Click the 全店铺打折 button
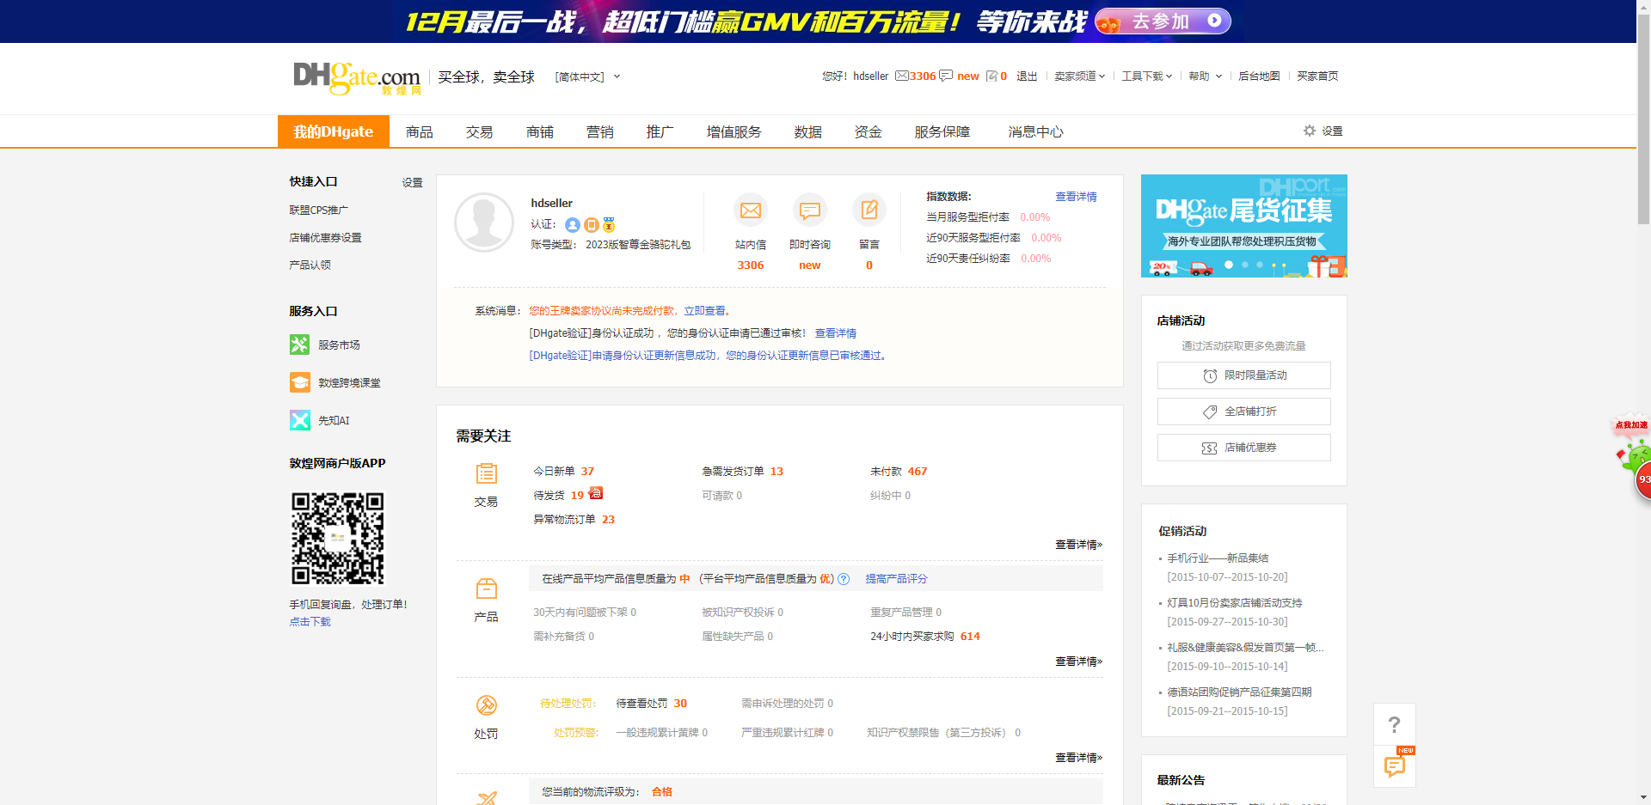The image size is (1651, 805). [1244, 412]
